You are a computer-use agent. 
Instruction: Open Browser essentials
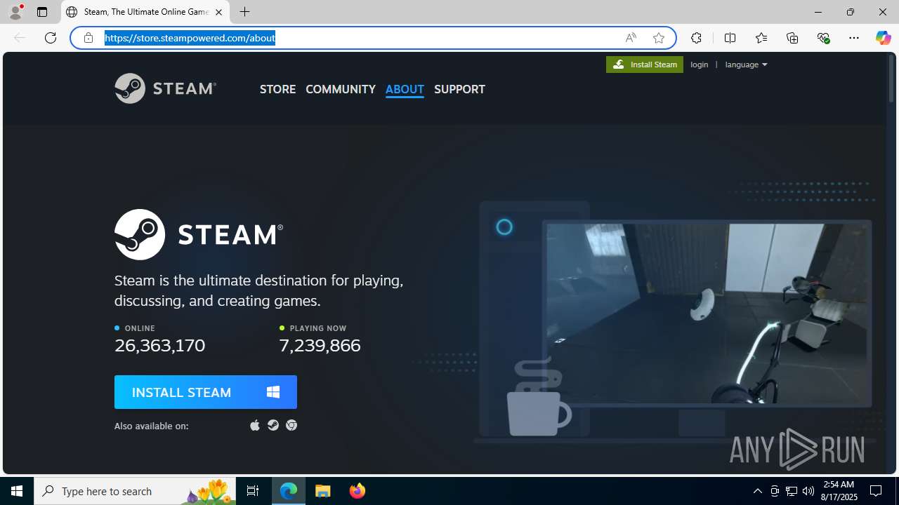pyautogui.click(x=823, y=38)
